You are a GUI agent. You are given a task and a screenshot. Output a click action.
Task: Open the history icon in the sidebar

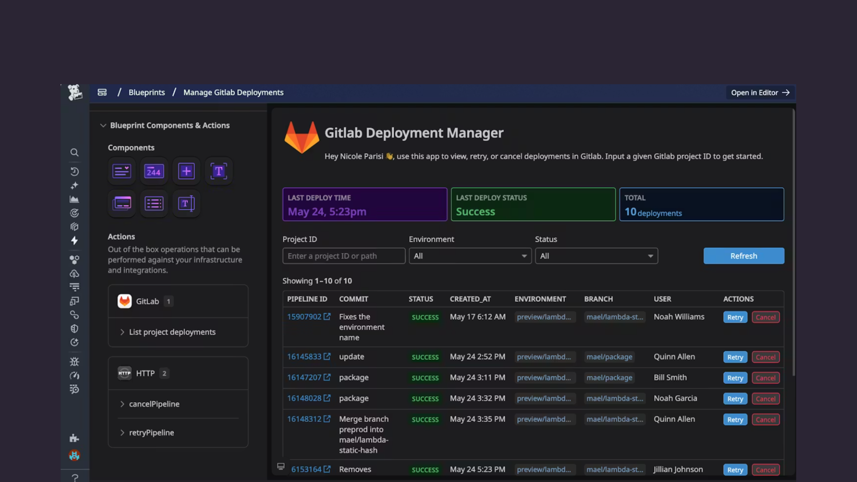click(x=74, y=171)
